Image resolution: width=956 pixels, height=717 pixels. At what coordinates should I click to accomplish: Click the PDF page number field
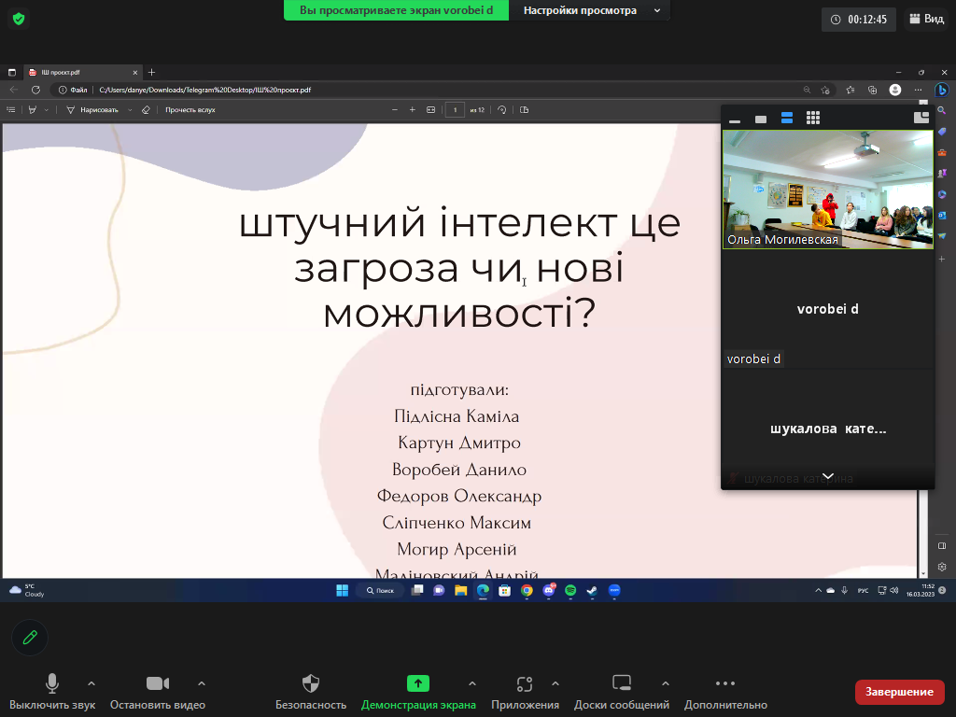(455, 110)
